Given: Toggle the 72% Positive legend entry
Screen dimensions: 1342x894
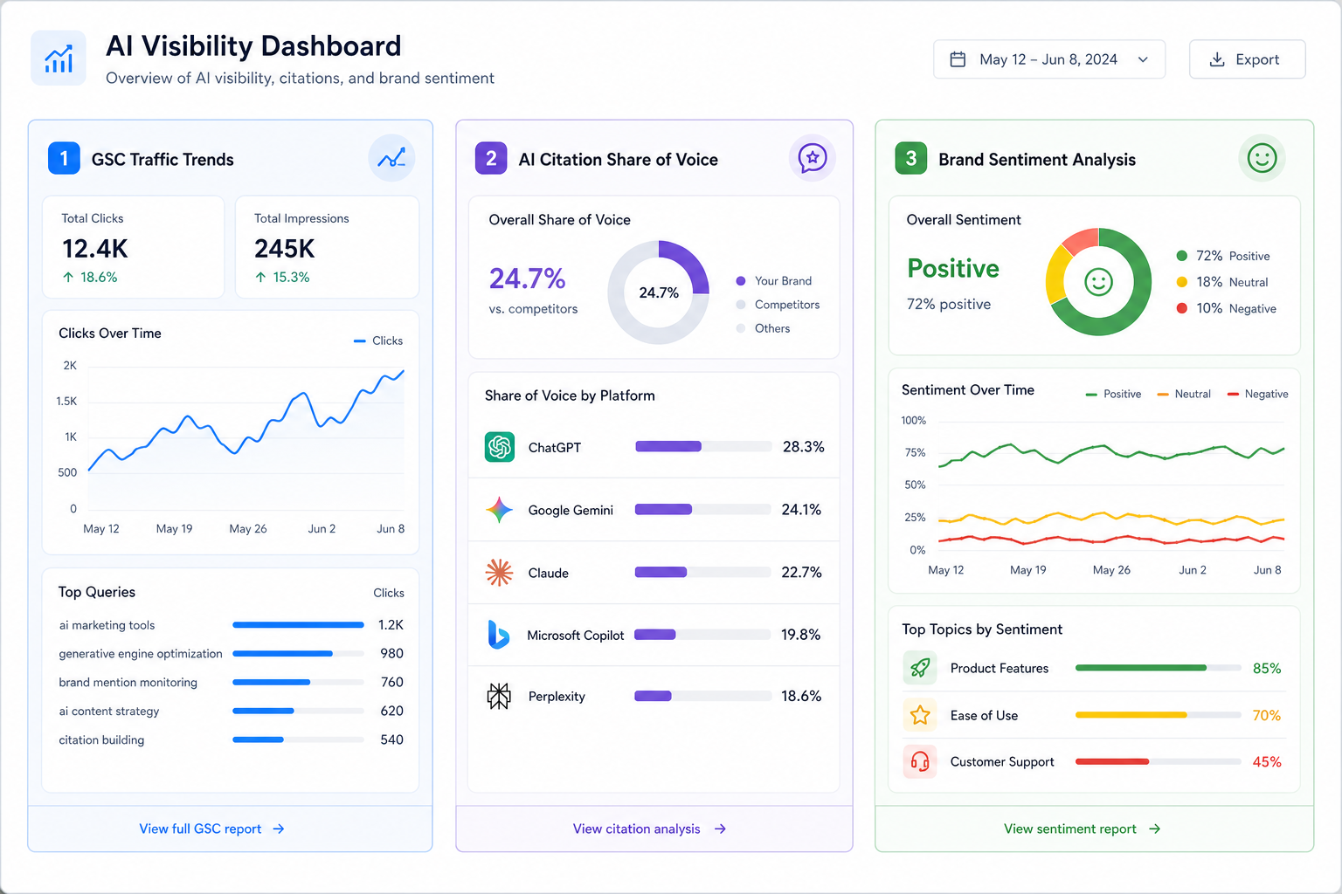Looking at the screenshot, I should coord(1223,256).
